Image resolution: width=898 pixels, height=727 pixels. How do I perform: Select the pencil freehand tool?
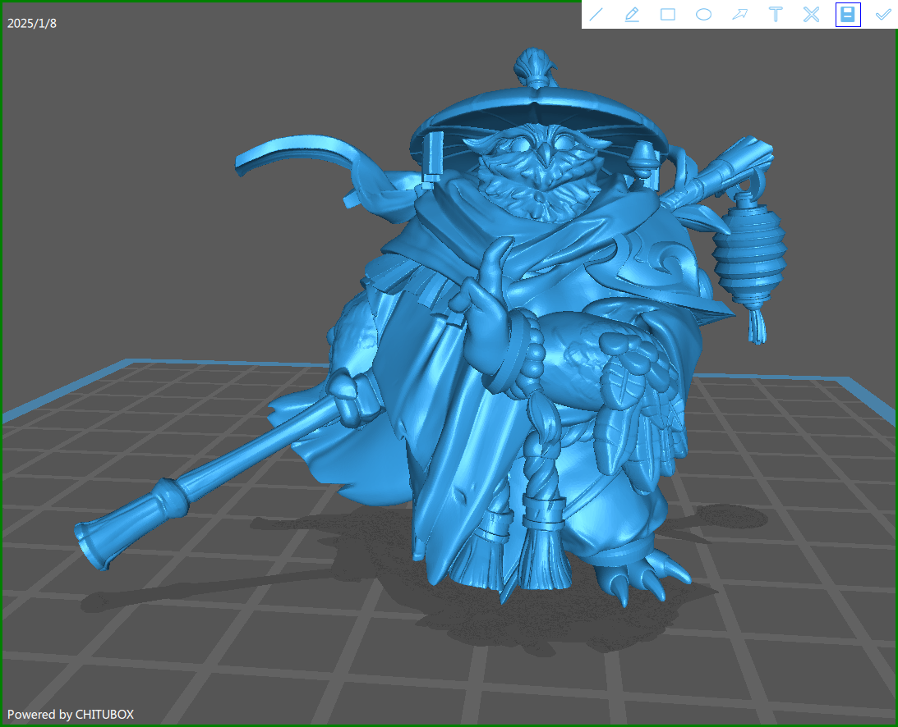632,15
